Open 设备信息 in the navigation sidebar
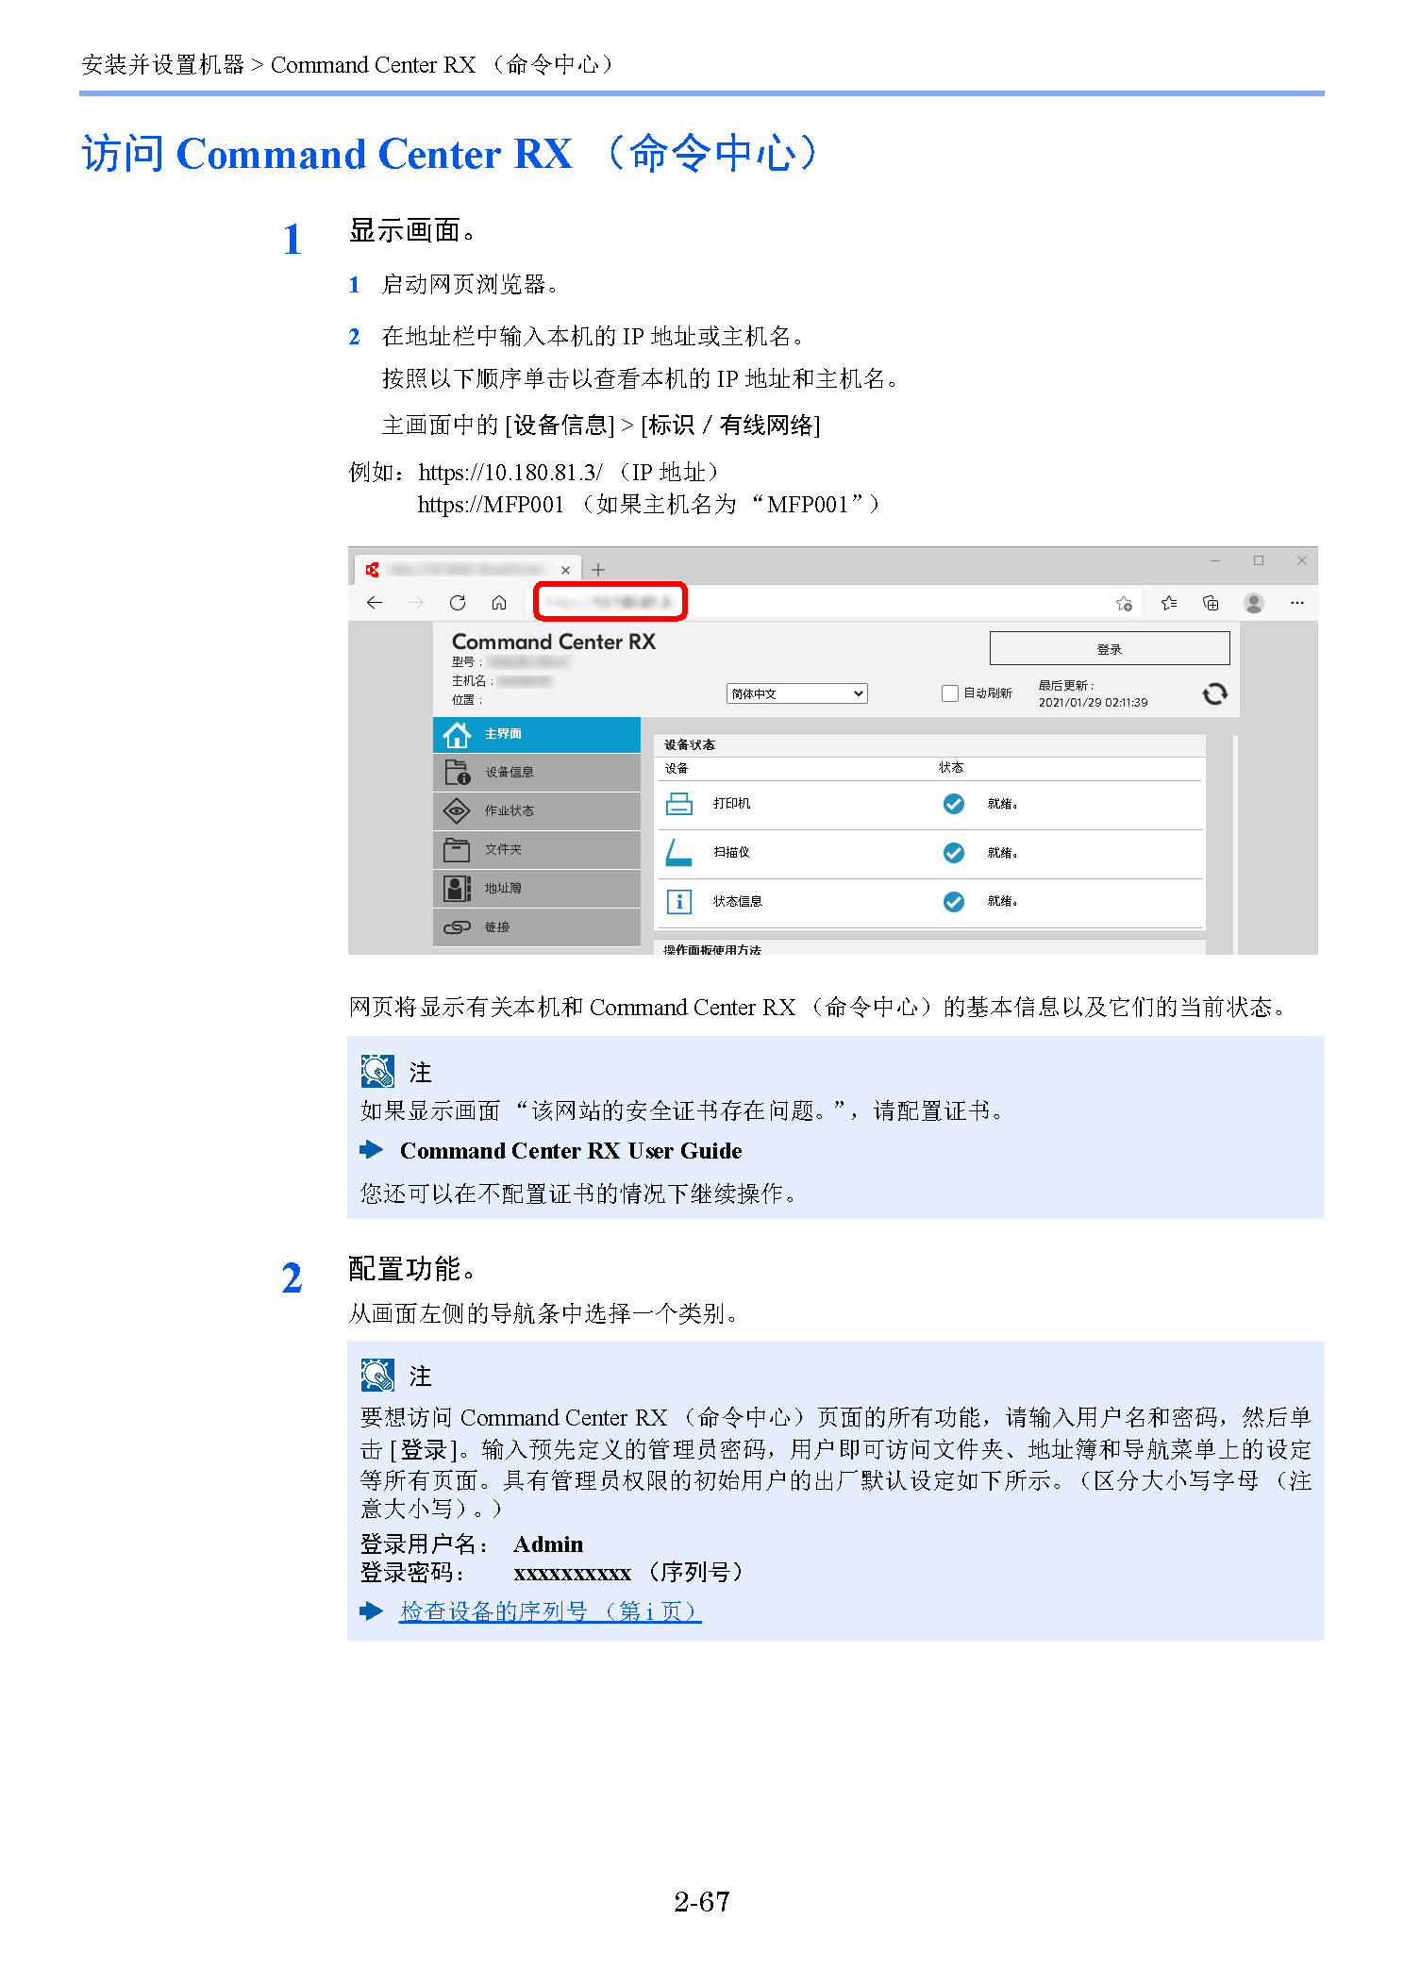Image resolution: width=1404 pixels, height=1986 pixels. (537, 773)
